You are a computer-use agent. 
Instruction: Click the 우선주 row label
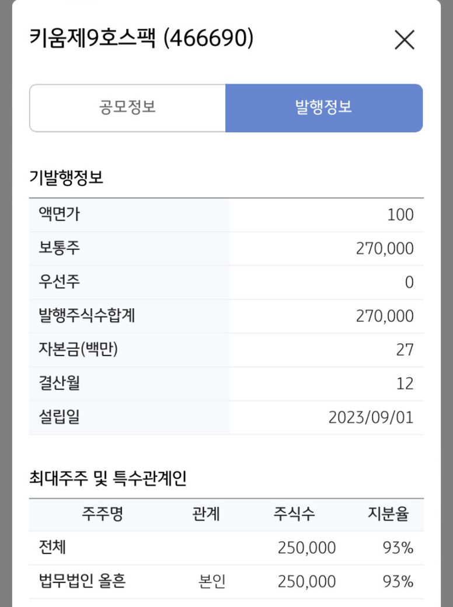(59, 282)
